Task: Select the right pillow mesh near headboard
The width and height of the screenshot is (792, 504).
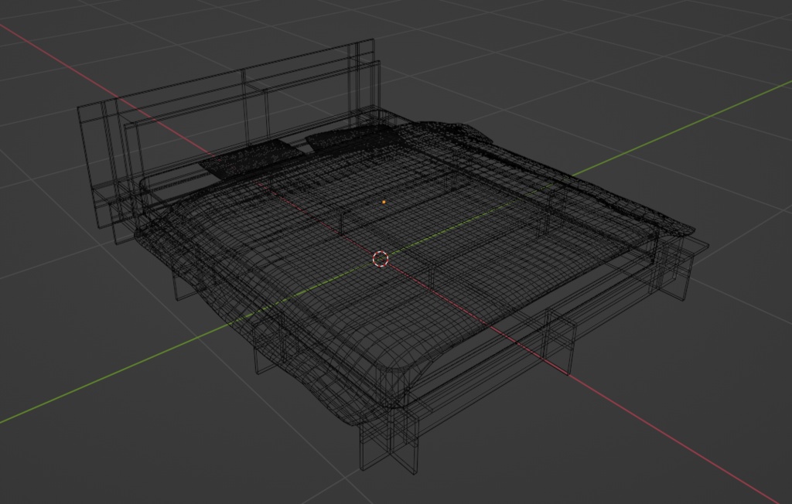Action: (x=353, y=139)
